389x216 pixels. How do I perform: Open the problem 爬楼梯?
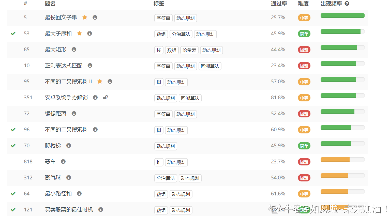(x=53, y=146)
